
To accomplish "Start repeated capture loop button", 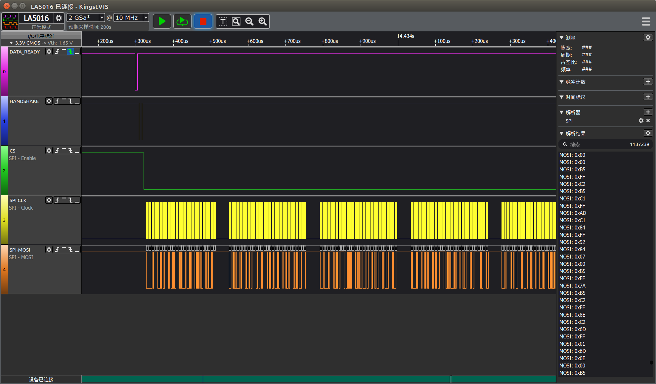I will 182,21.
